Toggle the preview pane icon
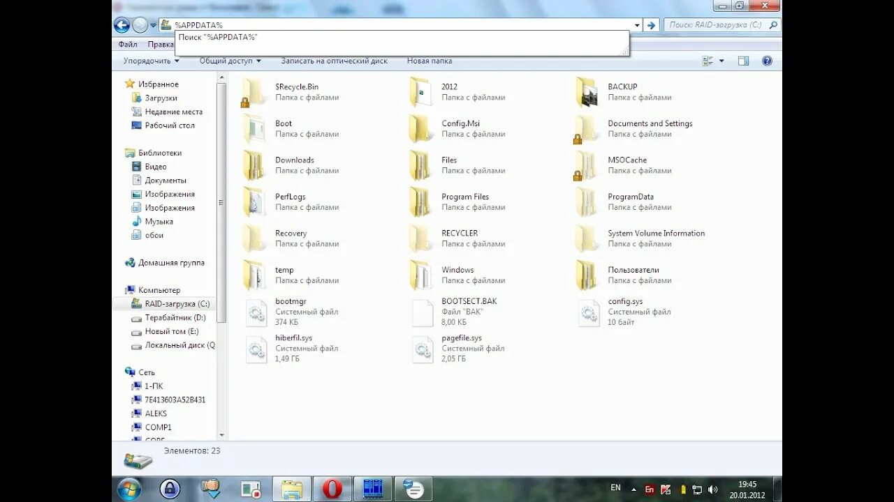 click(743, 61)
